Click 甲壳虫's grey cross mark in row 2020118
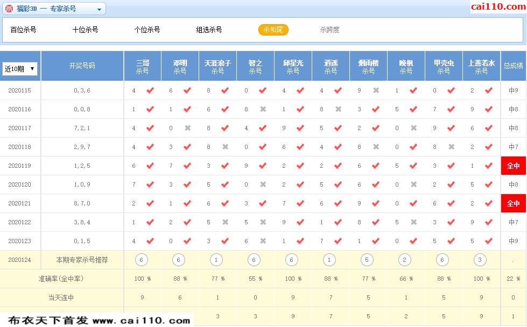Image resolution: width=527 pixels, height=327 pixels. click(x=452, y=147)
